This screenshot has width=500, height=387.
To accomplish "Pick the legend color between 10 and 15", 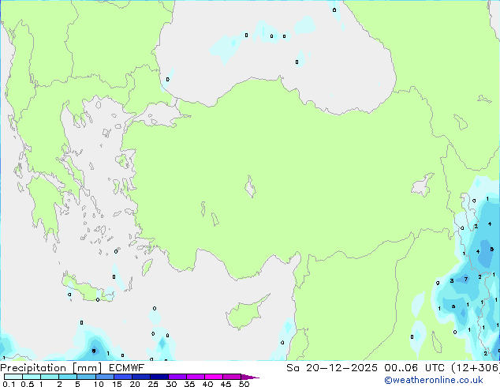I will 104,377.
